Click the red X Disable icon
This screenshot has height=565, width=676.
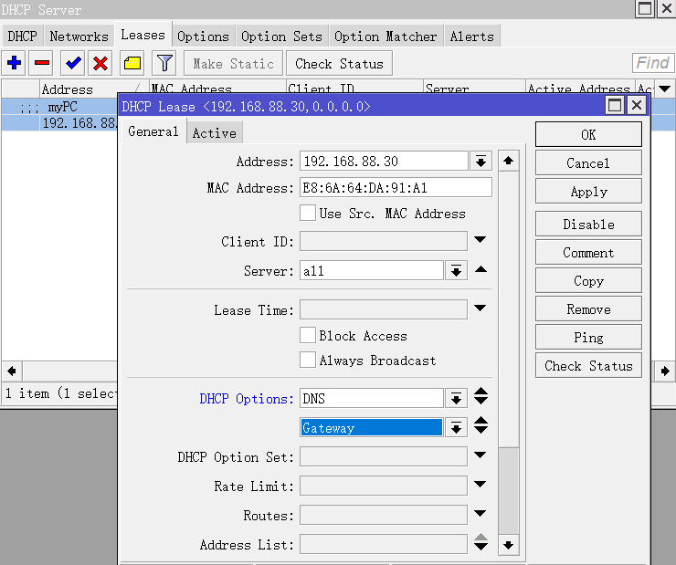[x=100, y=63]
